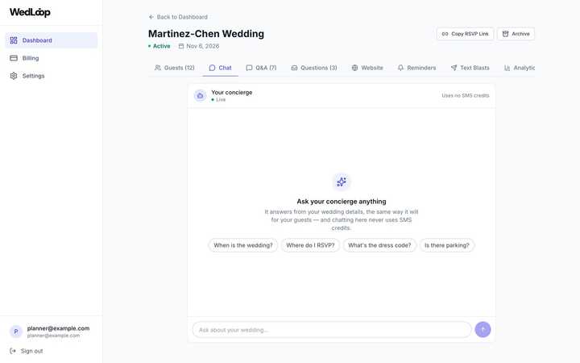
Task: Switch to the Website tab
Action: [x=367, y=68]
